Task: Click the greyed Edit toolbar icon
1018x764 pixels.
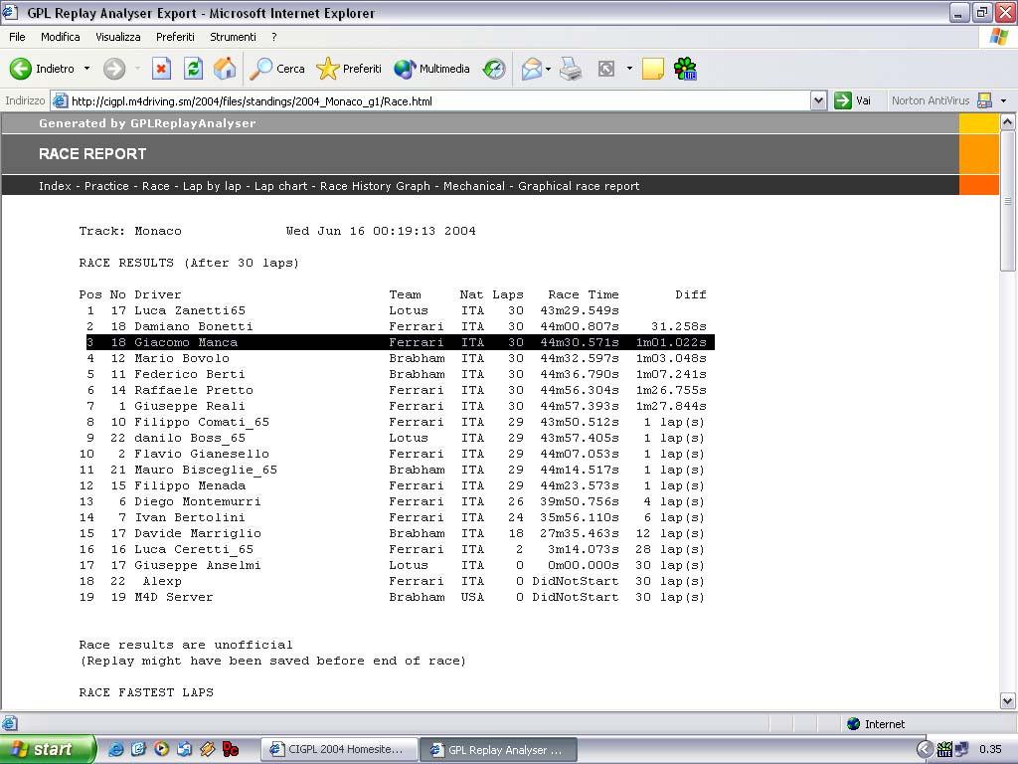Action: [x=606, y=69]
